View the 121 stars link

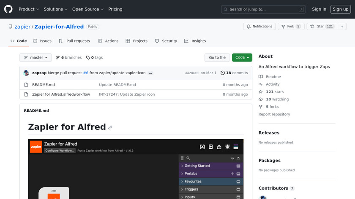pos(271,92)
